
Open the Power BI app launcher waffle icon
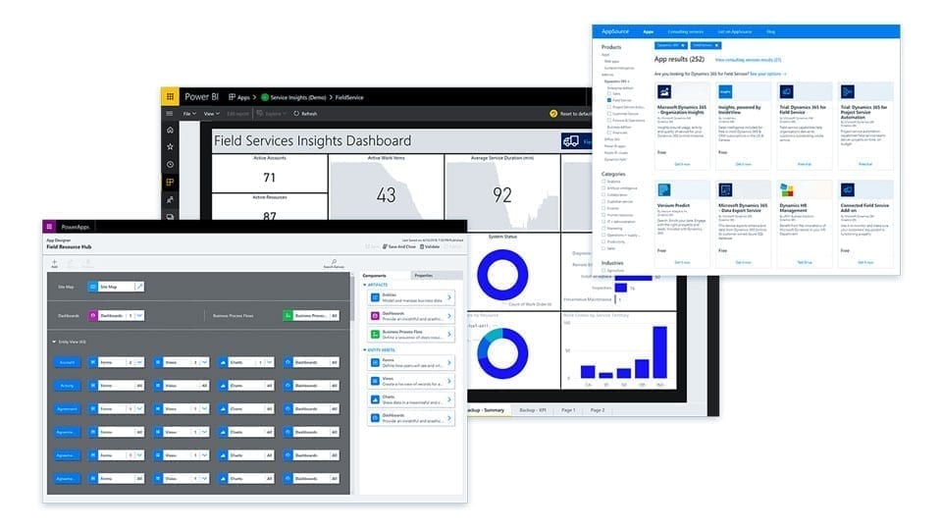[x=170, y=97]
